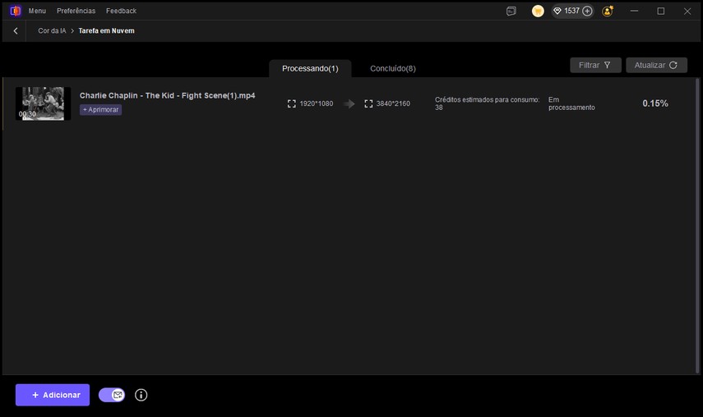Open the Feedback menu
Image resolution: width=703 pixels, height=417 pixels.
(121, 11)
